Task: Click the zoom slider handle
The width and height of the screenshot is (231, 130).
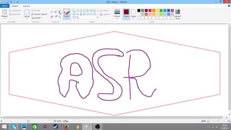Action: tap(219, 121)
